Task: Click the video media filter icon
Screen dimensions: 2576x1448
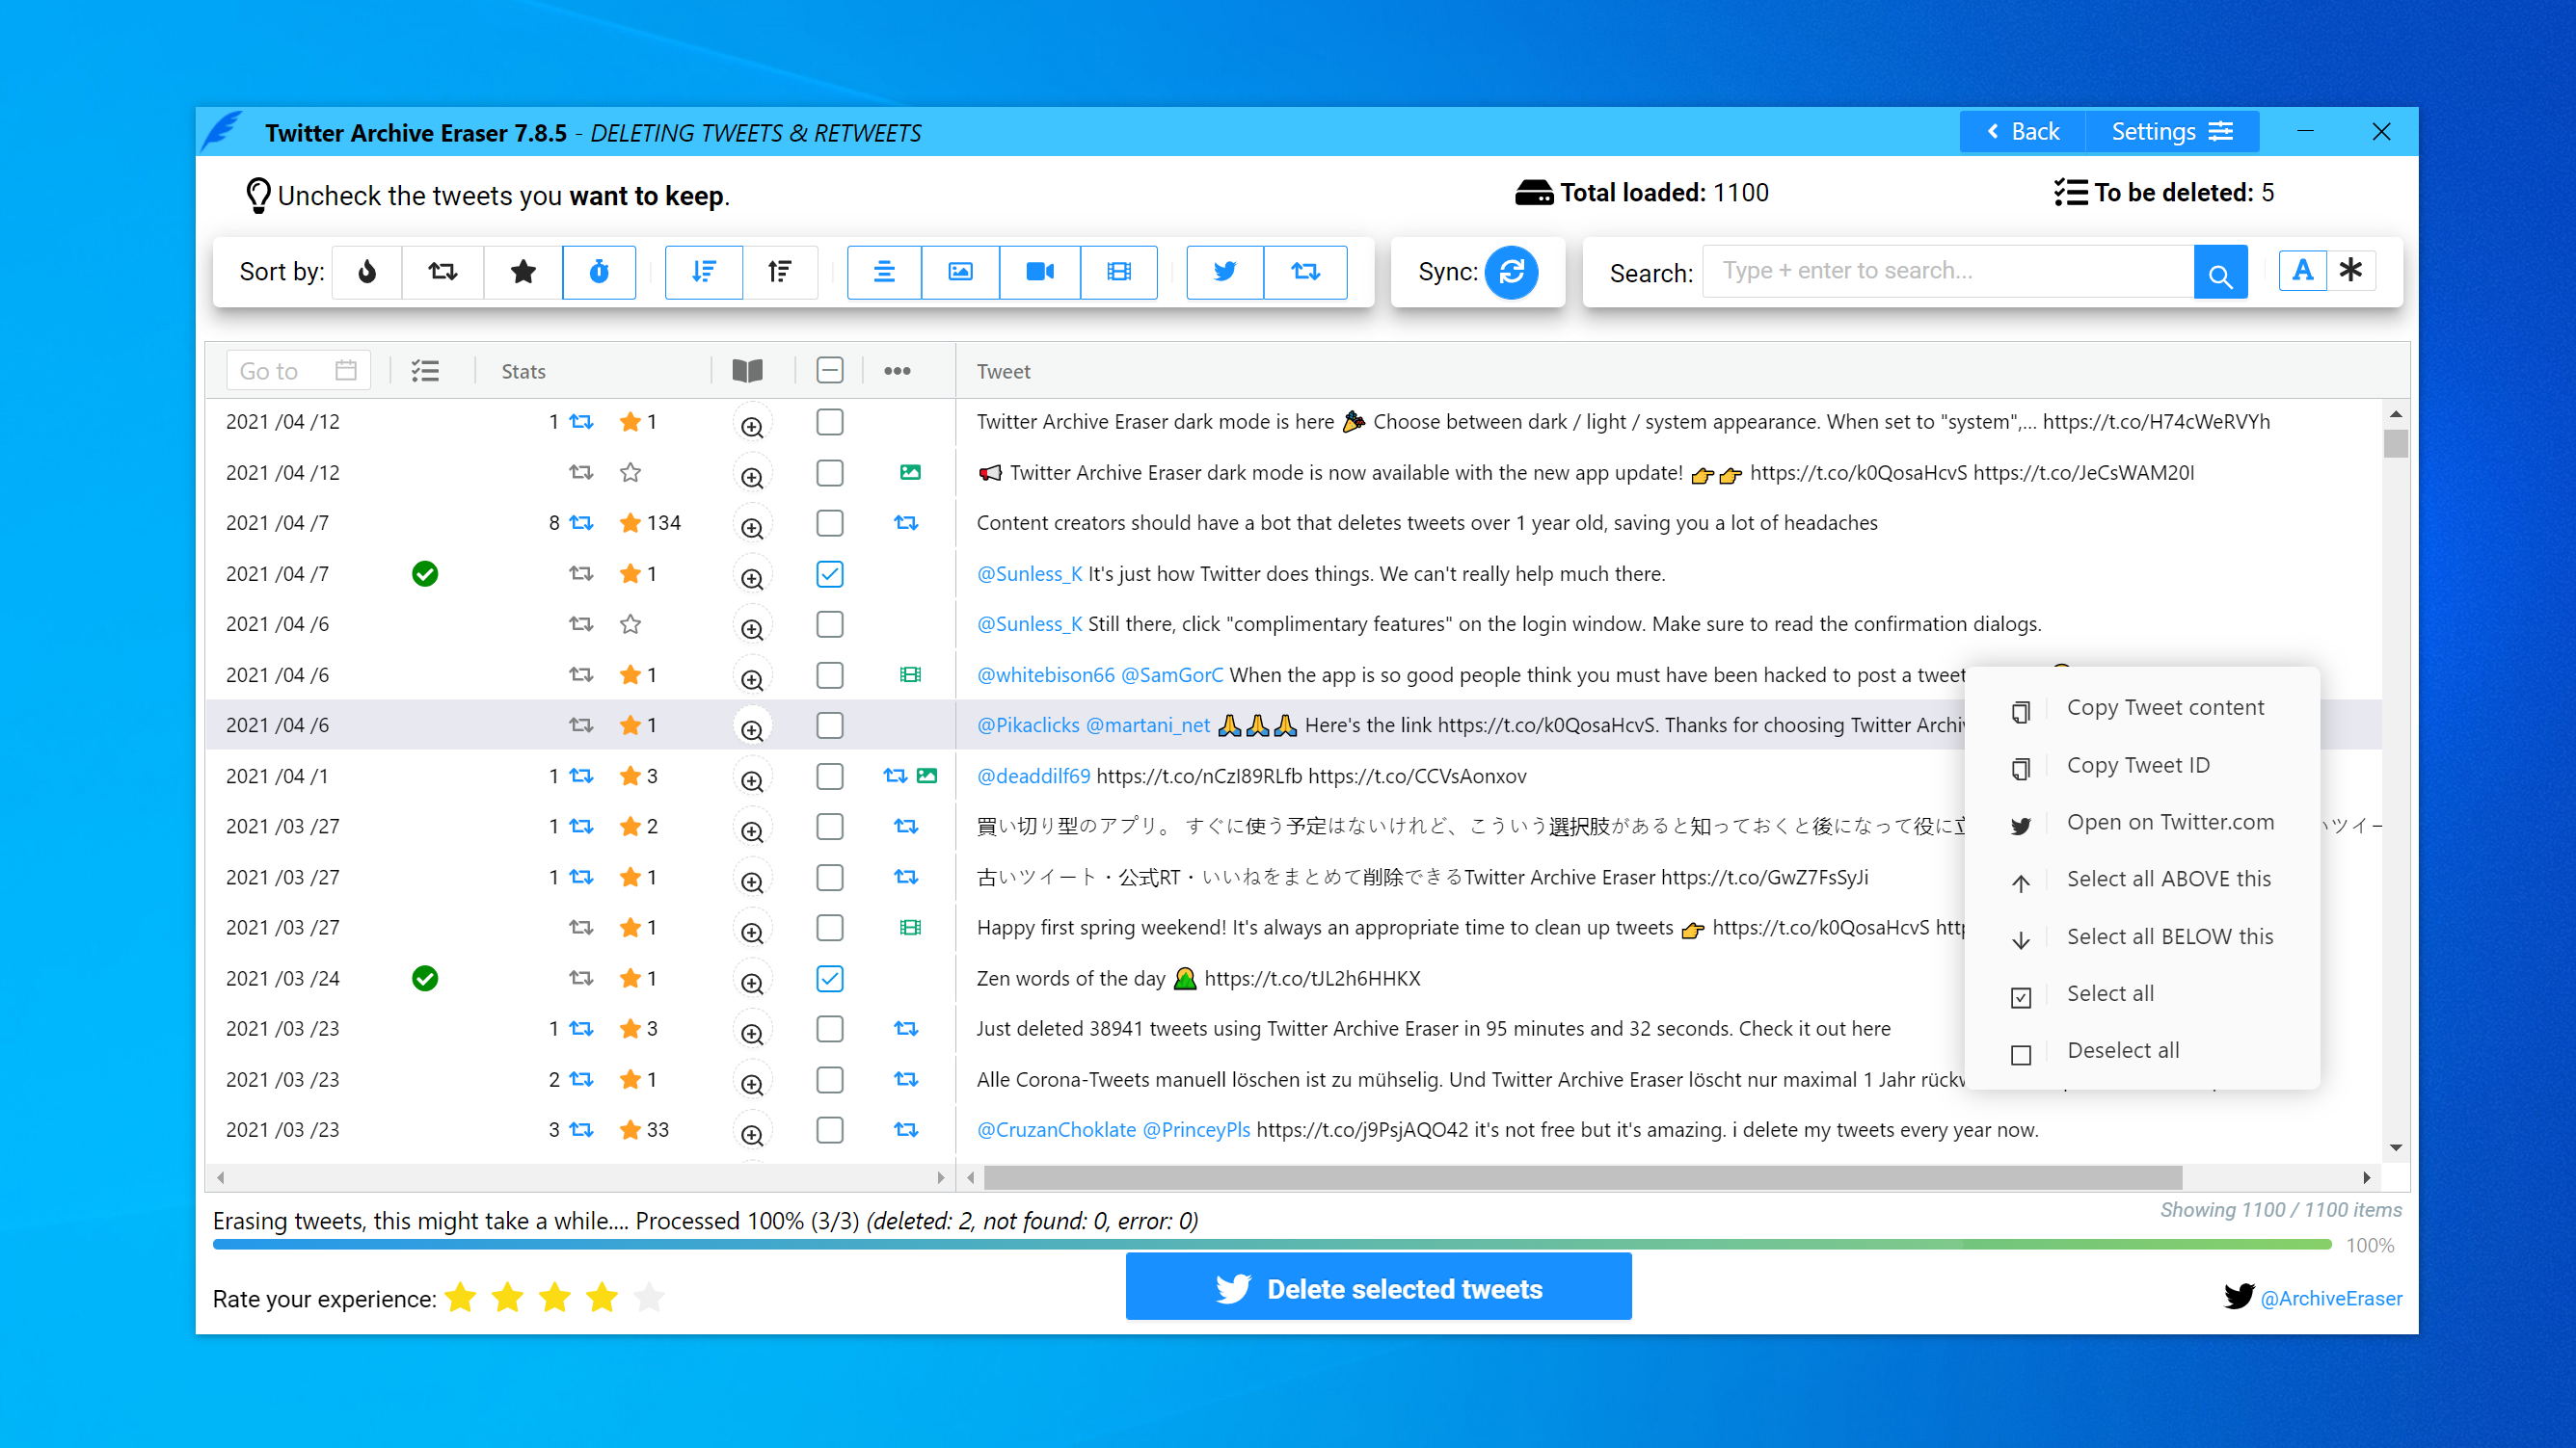Action: coord(1040,271)
